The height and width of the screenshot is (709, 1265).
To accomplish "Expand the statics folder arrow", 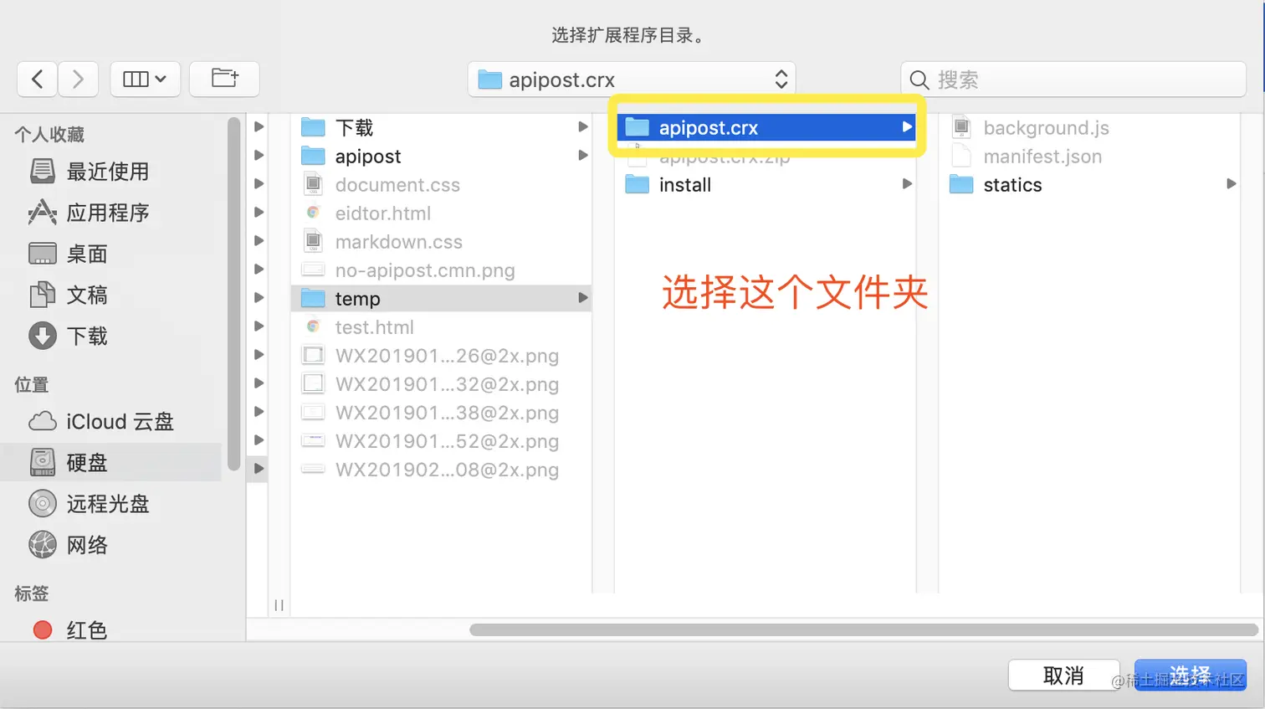I will 1231,184.
